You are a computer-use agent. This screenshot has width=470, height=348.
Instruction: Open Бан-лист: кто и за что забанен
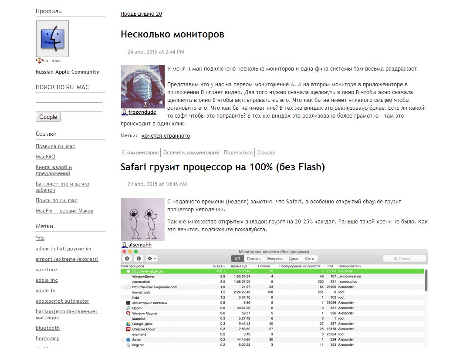coord(62,187)
